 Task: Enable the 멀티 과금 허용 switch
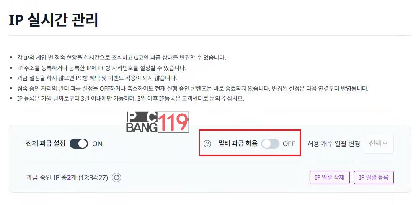click(x=270, y=144)
